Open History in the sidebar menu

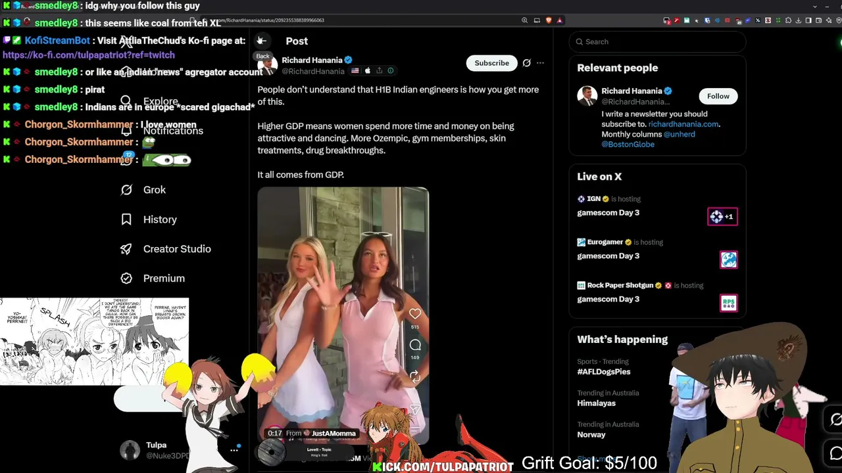coord(160,219)
